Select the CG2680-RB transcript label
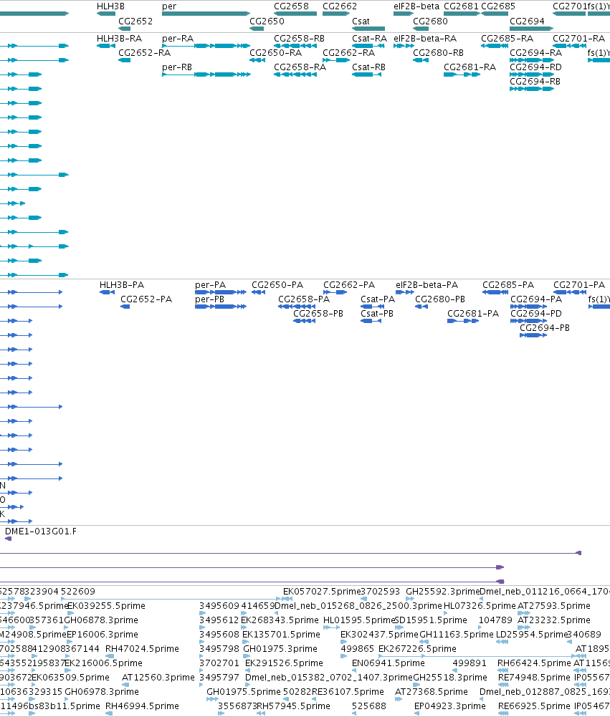 pyautogui.click(x=438, y=52)
